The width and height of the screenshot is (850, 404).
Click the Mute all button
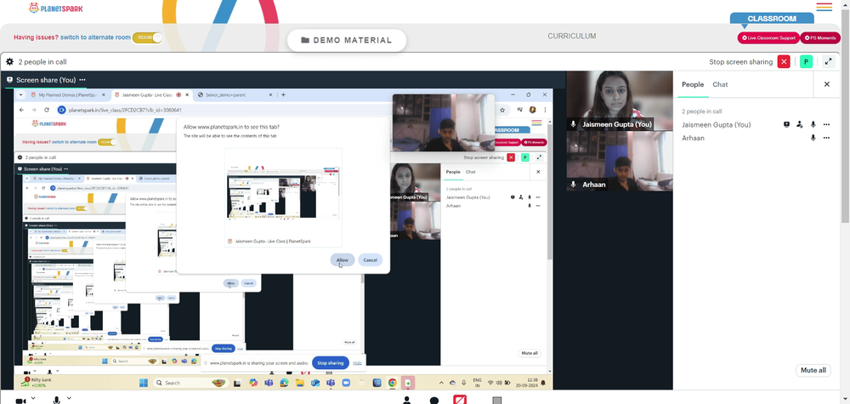coord(813,370)
